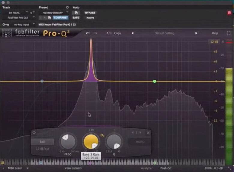Open the Preset settings circle menu icon
234x172 pixels.
point(67,7)
